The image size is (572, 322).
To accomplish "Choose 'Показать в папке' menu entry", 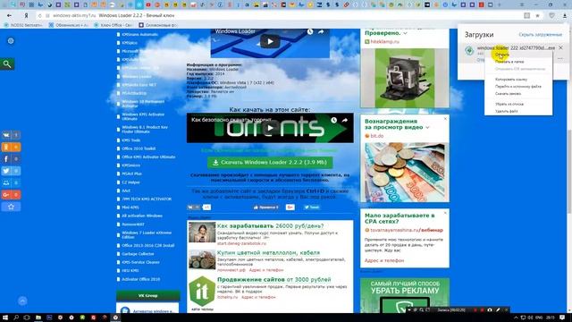I will point(509,62).
